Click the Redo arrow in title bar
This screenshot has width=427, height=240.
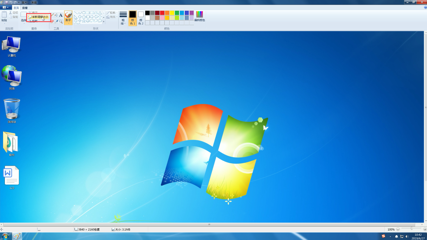pyautogui.click(x=15, y=2)
